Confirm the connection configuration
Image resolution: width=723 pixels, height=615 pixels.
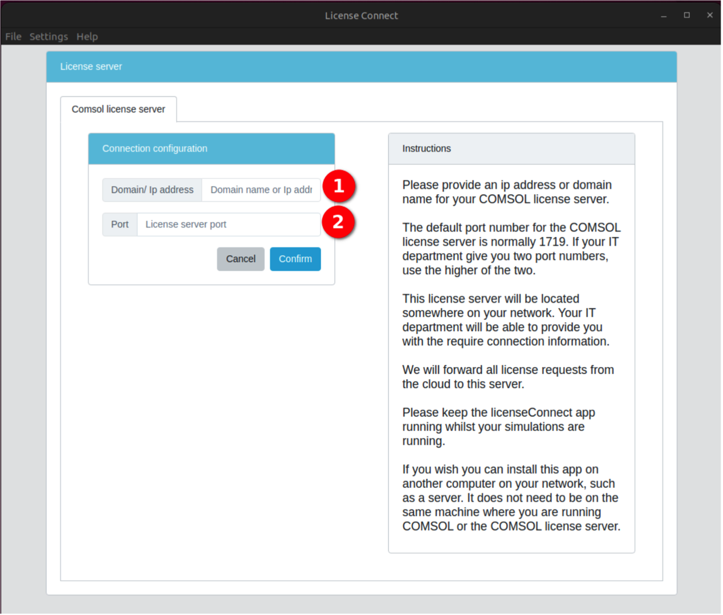click(295, 259)
